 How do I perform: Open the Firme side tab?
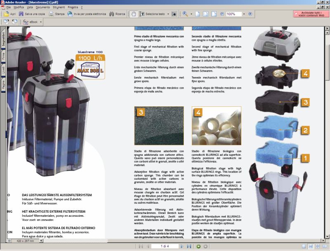pyautogui.click(x=3, y=56)
